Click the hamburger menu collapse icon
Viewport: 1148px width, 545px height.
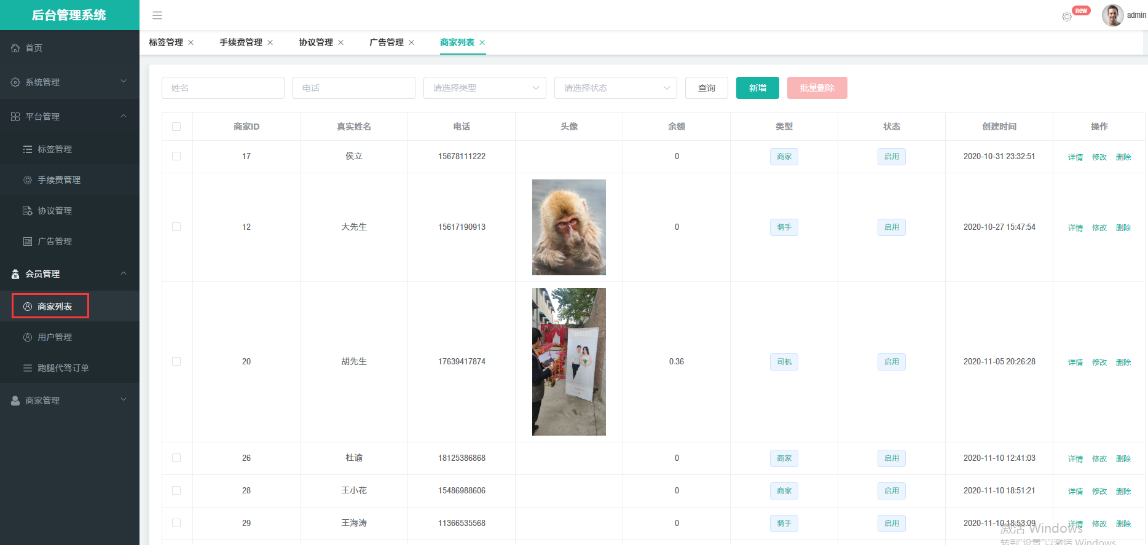[x=157, y=15]
